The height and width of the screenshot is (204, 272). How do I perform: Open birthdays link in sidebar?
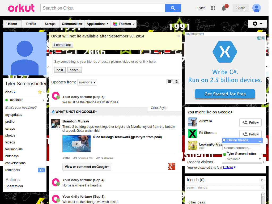click(12, 156)
